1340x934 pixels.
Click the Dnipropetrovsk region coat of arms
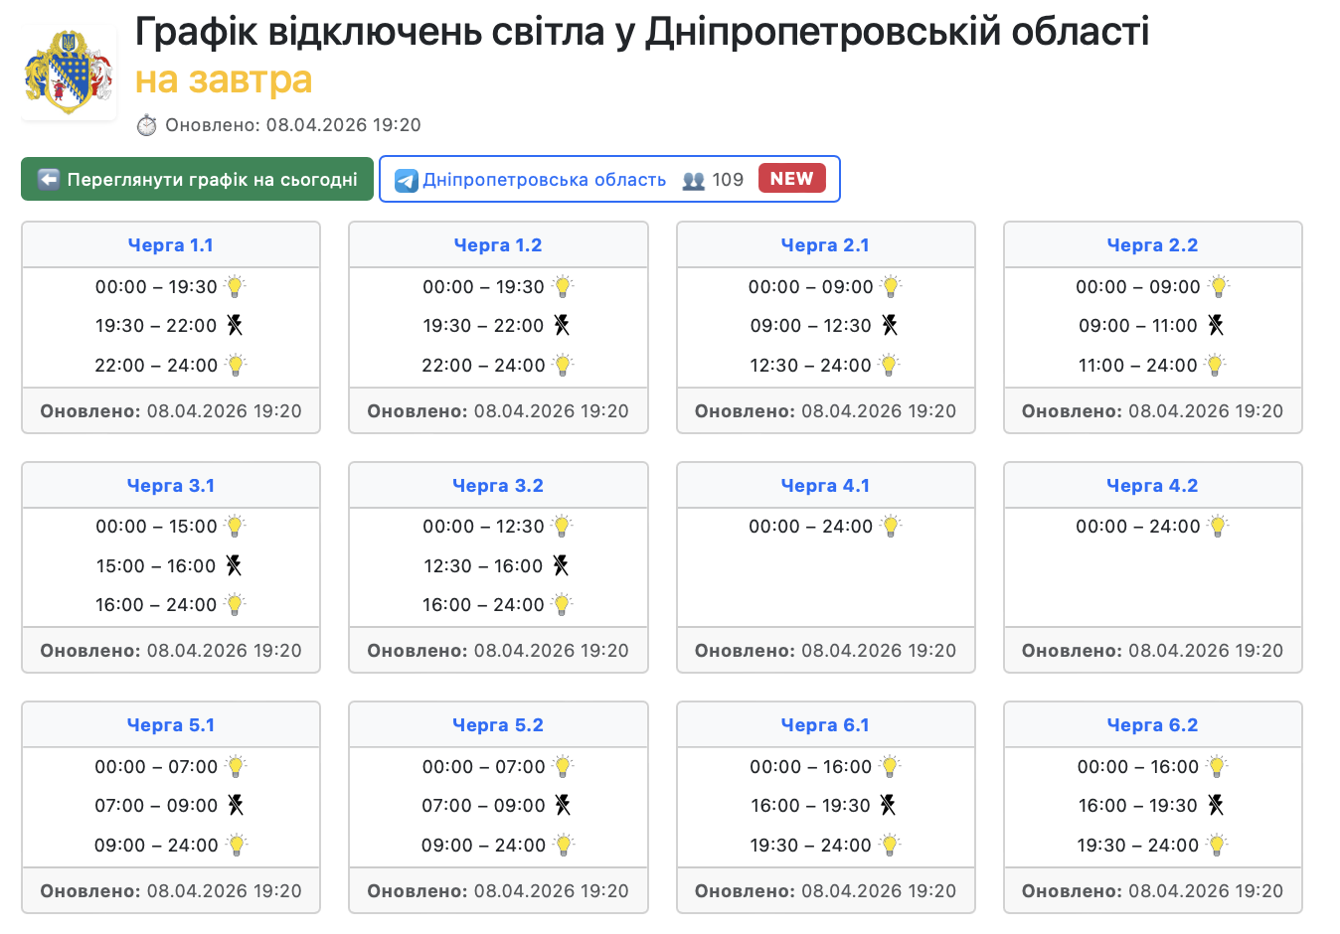(69, 73)
